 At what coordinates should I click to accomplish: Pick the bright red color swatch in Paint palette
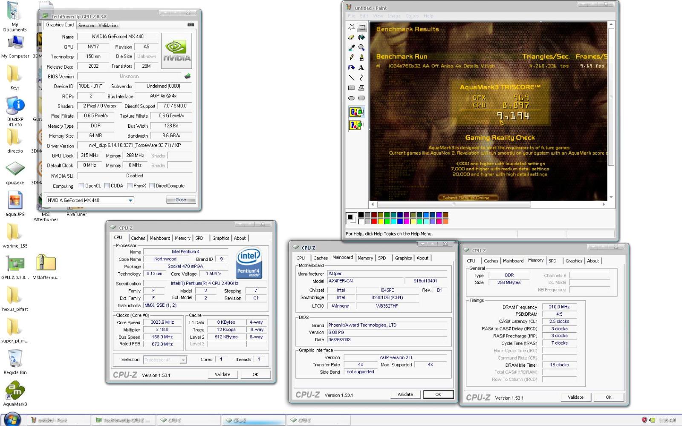point(374,221)
